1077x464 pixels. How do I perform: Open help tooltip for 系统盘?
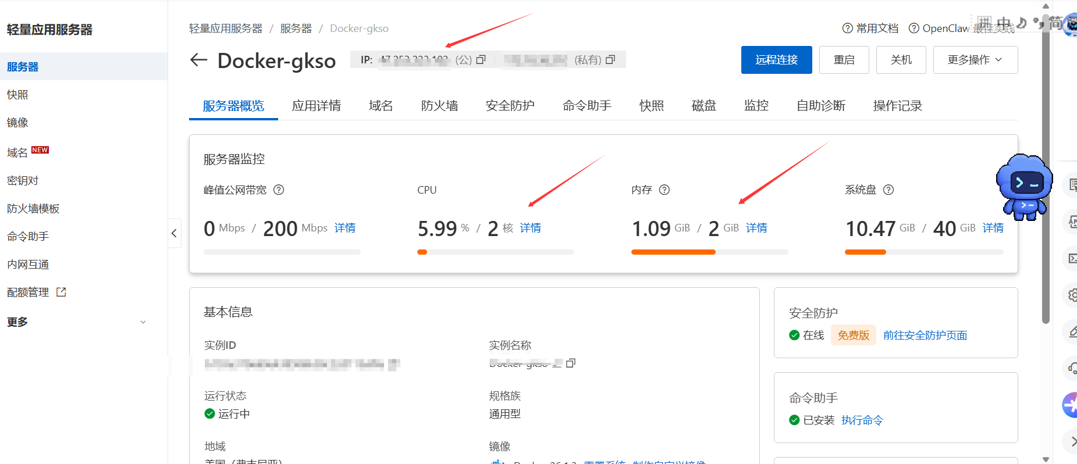coord(888,190)
